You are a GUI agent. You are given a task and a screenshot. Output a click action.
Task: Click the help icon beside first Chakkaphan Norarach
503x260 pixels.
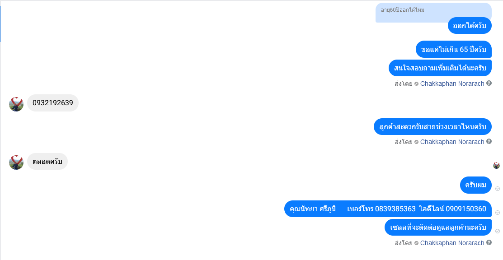click(489, 84)
